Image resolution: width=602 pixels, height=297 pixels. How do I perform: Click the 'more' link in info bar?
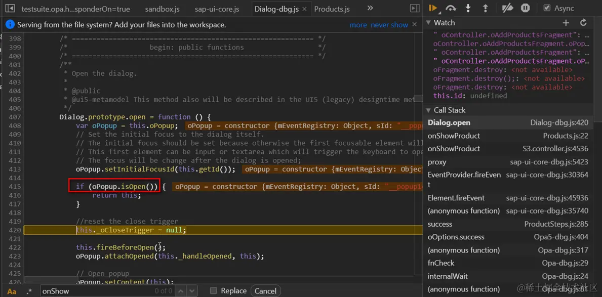tap(358, 25)
